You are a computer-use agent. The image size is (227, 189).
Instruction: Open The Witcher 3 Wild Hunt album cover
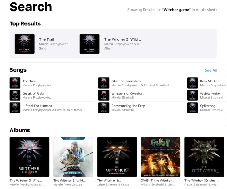(x=29, y=157)
